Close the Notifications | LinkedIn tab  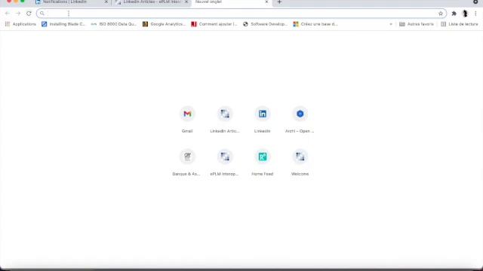tap(106, 2)
